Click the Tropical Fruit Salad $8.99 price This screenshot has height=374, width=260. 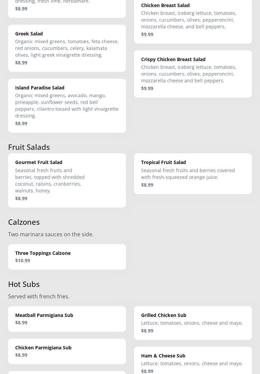(x=147, y=185)
